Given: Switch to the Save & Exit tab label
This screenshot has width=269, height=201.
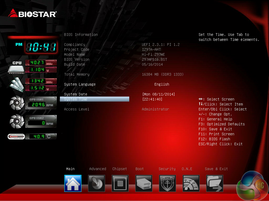Looking at the screenshot, I should click(x=216, y=169).
